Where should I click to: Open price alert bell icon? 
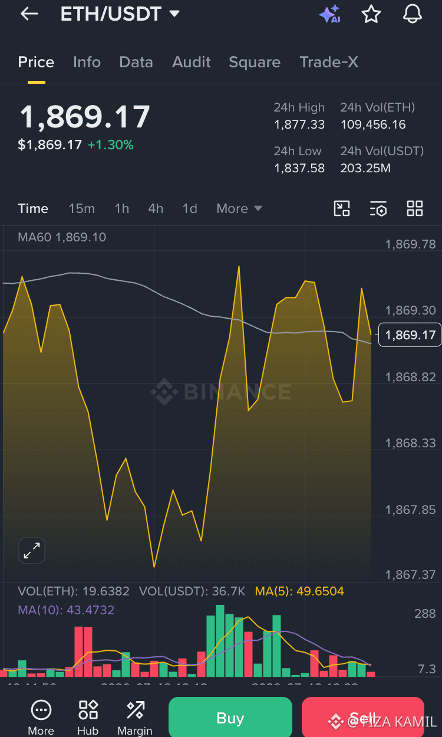tap(413, 14)
